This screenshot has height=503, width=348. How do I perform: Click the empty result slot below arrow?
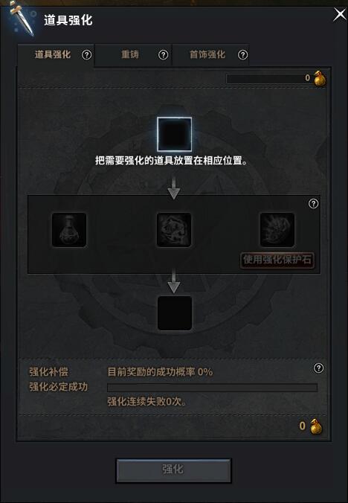tap(175, 313)
